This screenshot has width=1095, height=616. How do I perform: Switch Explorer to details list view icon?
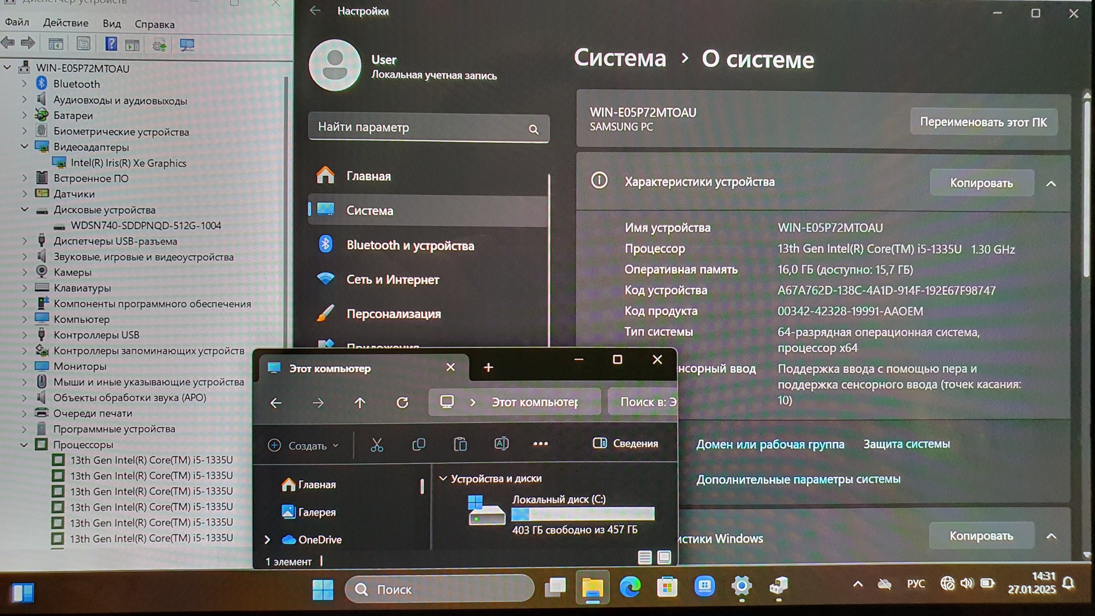click(645, 558)
